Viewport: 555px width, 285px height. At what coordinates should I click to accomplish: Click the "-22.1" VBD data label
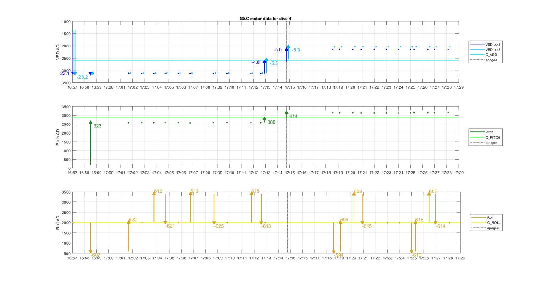coord(64,74)
